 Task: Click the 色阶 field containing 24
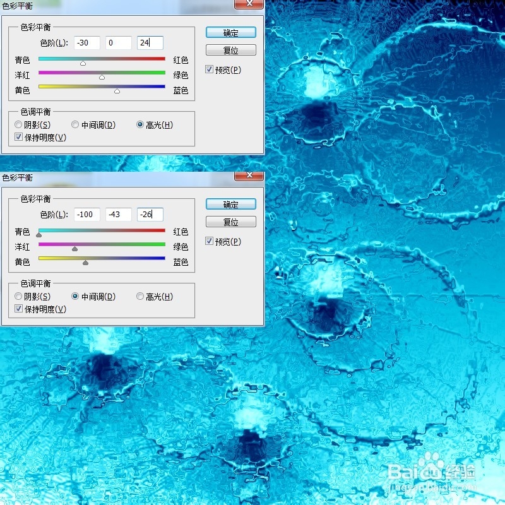[x=149, y=42]
